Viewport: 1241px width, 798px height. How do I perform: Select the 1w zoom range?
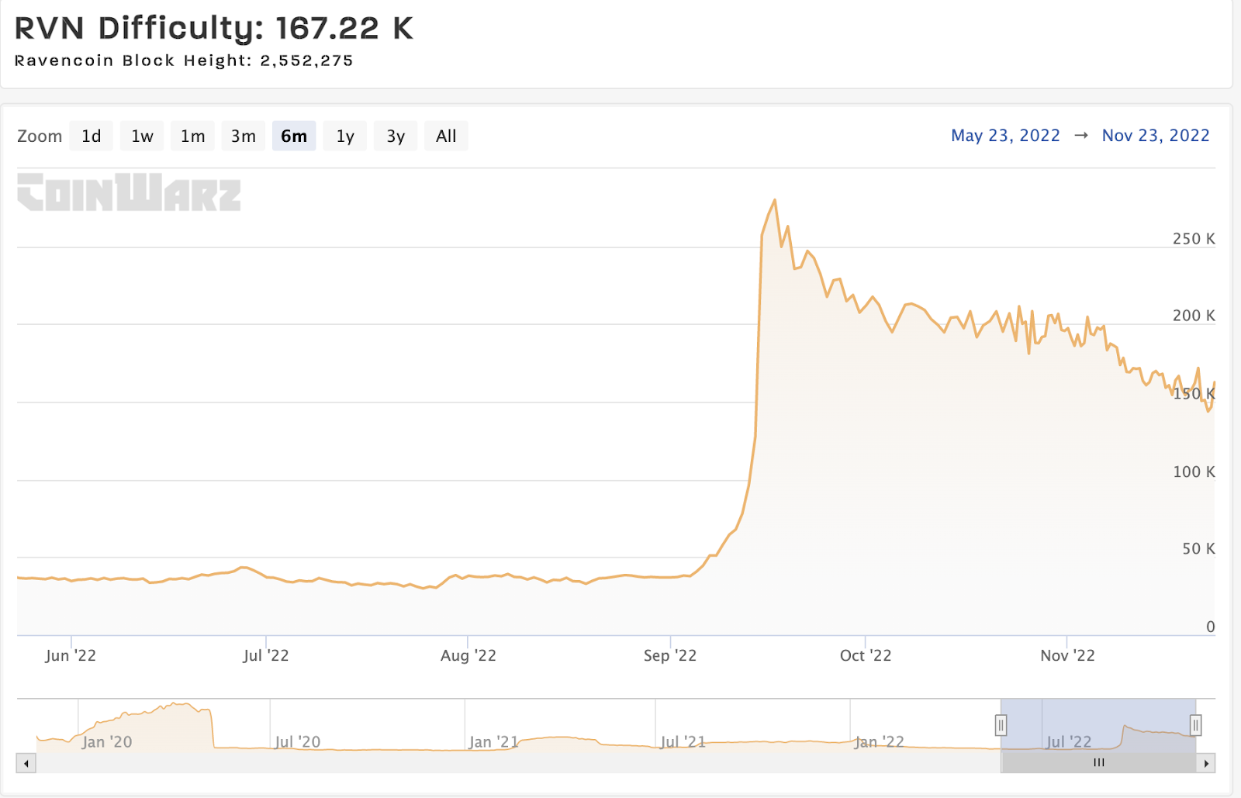click(x=142, y=136)
